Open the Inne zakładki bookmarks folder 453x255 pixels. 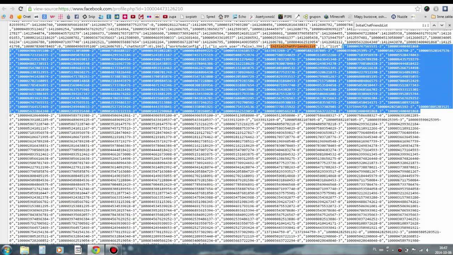coord(442,17)
